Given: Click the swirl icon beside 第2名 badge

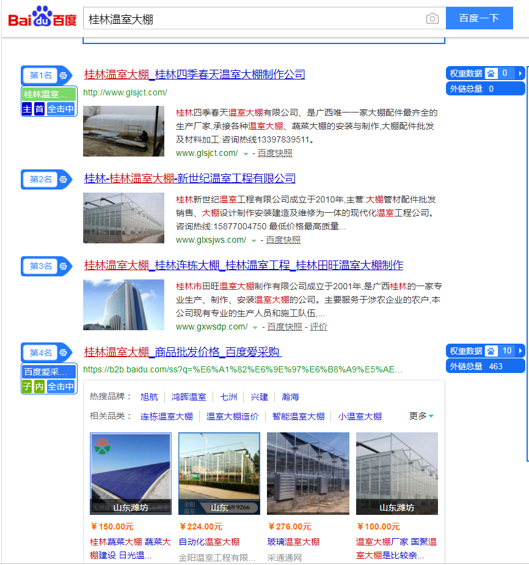Looking at the screenshot, I should pos(64,179).
